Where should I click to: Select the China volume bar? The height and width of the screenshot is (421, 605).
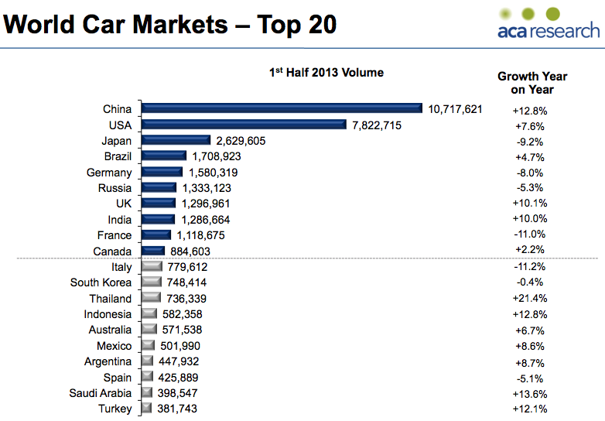(281, 109)
